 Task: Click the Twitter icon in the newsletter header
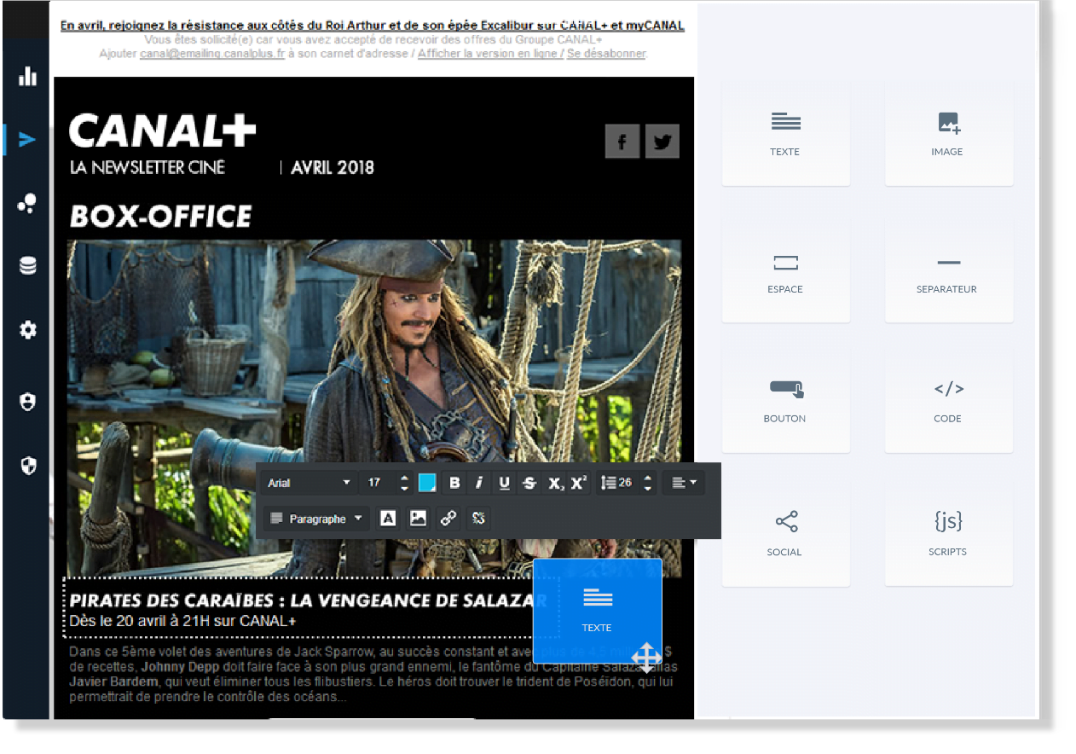click(662, 142)
